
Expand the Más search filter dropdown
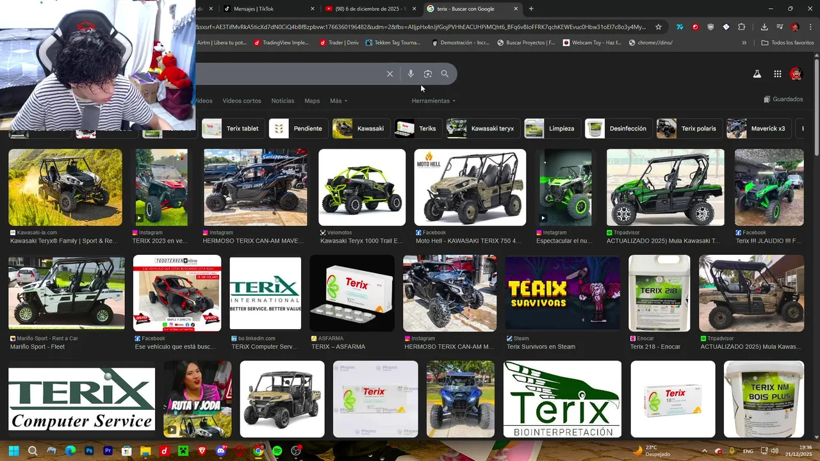339,101
